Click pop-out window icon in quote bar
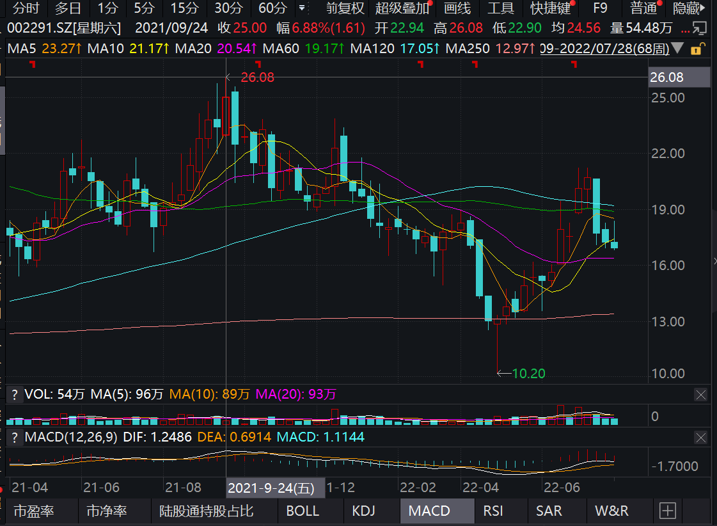This screenshot has height=526, width=717. click(x=699, y=29)
